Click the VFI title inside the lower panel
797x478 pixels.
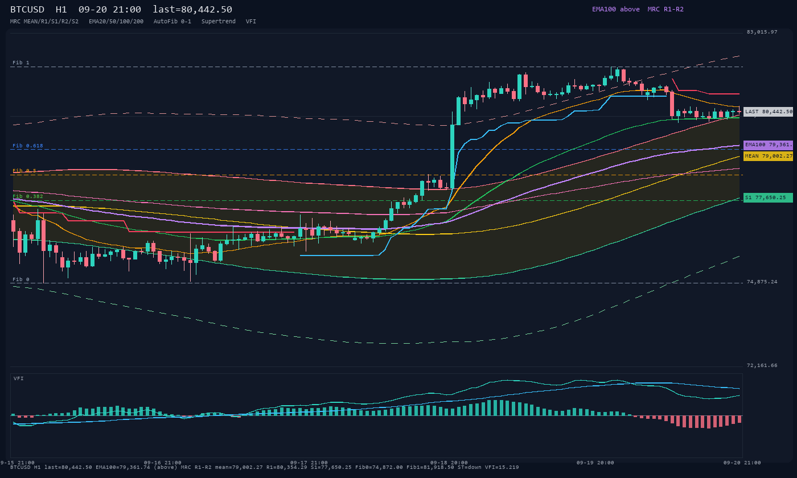(x=19, y=378)
